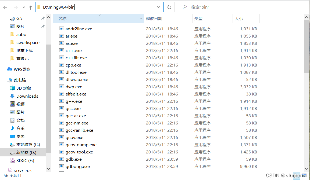Click the gcov-tool.exe file name
This screenshot has height=180, width=310.
click(79, 152)
